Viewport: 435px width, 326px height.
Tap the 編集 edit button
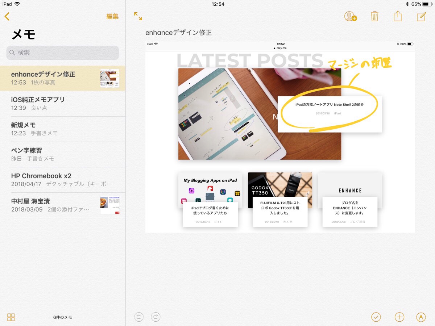click(112, 16)
